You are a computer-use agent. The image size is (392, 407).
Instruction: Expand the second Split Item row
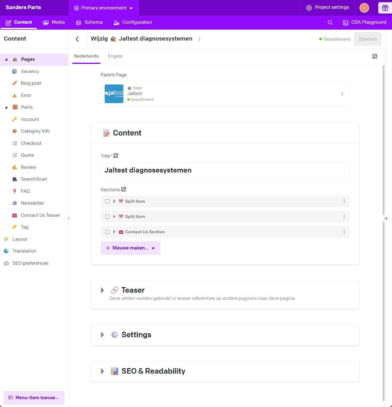coord(114,217)
